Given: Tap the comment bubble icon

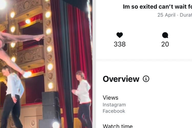Looking at the screenshot, I should tap(165, 35).
